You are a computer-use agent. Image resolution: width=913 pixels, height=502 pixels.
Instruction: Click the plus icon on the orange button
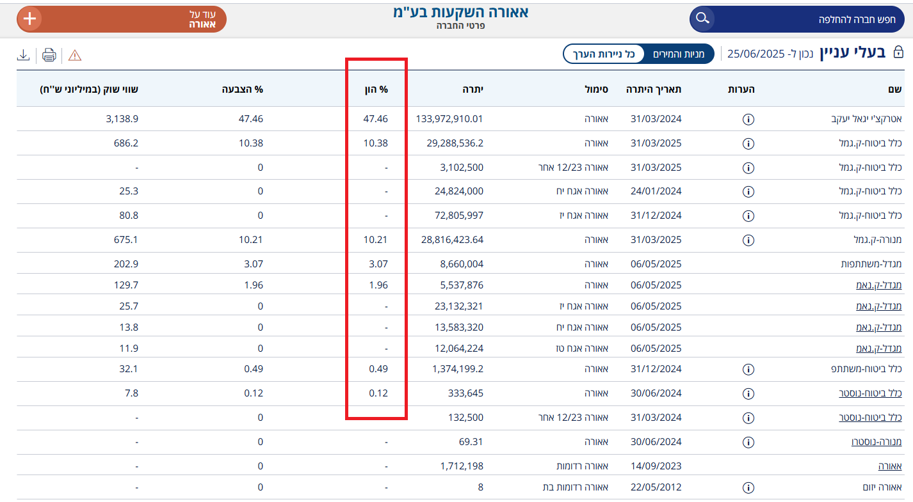click(x=29, y=19)
